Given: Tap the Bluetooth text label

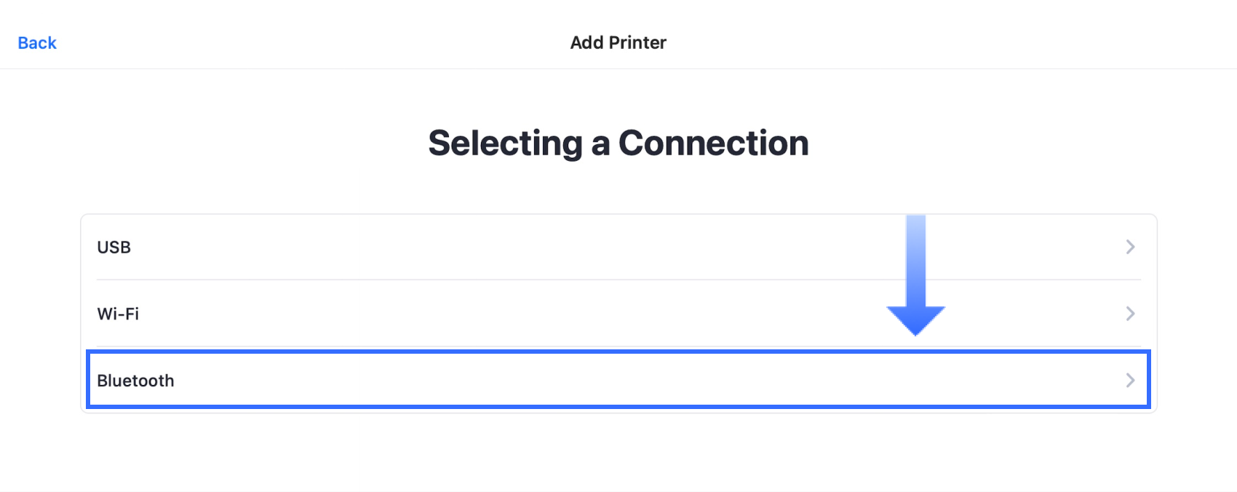Looking at the screenshot, I should (x=135, y=381).
